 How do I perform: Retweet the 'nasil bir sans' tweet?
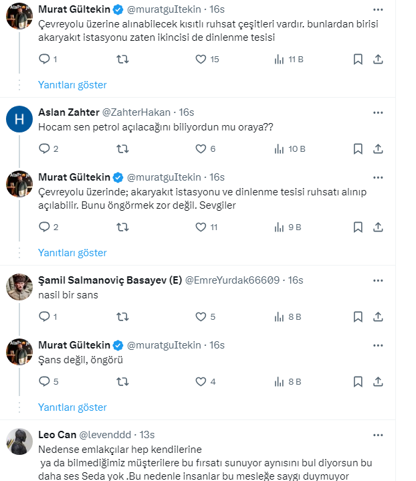click(122, 316)
